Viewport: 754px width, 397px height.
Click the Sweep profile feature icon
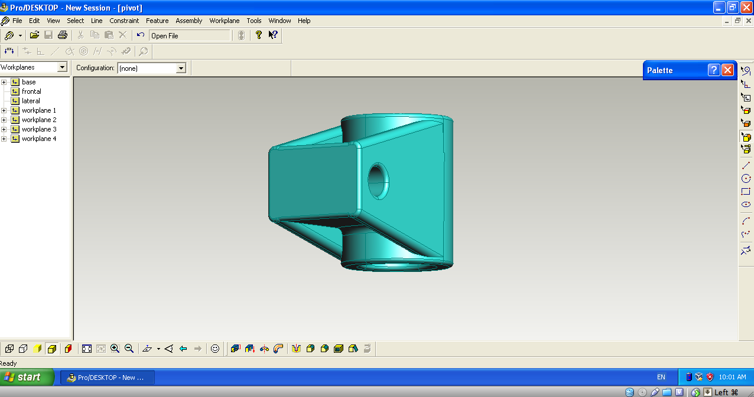click(278, 349)
